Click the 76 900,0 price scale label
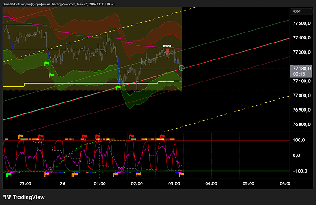This screenshot has height=205, width=316. [302, 110]
